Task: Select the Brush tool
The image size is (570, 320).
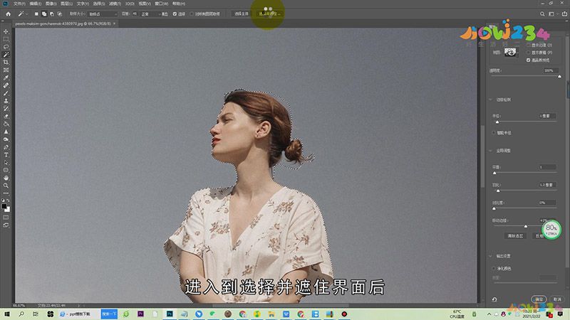Action: tap(6, 93)
